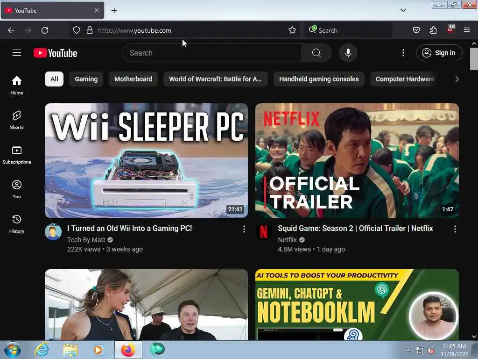Screen dimensions: 478x359
Task: Open YouTube settings three-dot menu
Action: click(x=403, y=53)
